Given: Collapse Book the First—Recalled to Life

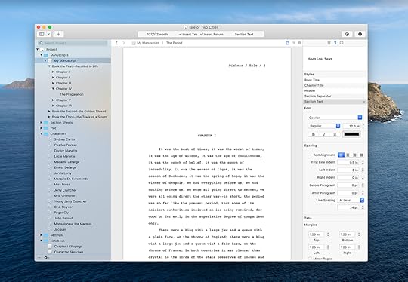Looking at the screenshot, I should (x=49, y=66).
